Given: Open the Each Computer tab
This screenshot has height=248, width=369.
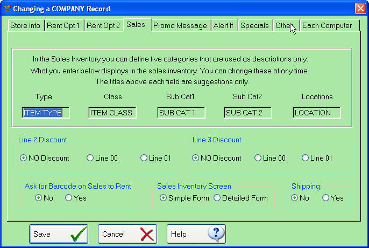Looking at the screenshot, I should 327,25.
